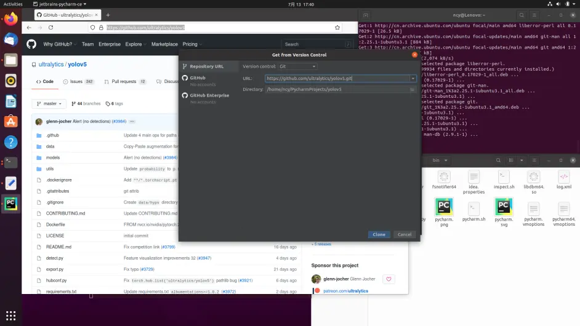
Task: Open a new Firefox tab
Action: 108,15
